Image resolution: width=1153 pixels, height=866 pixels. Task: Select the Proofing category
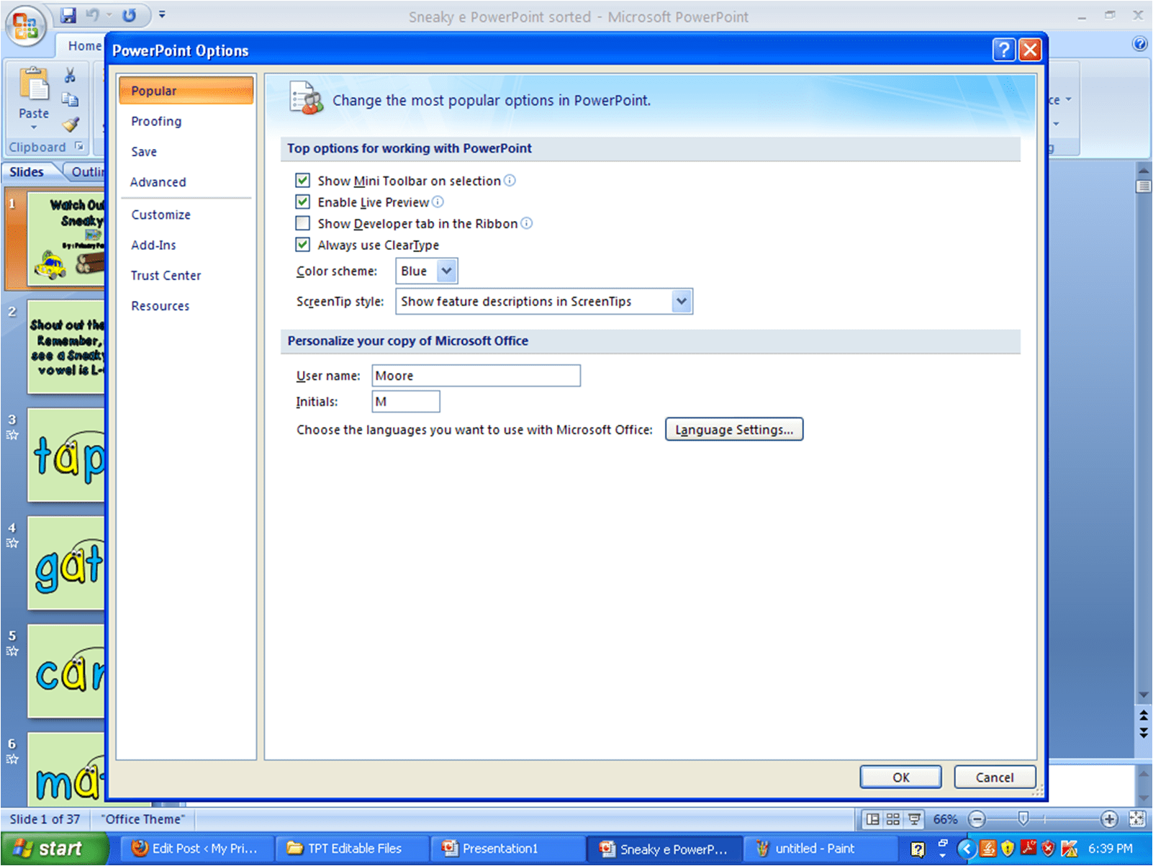tap(186, 121)
